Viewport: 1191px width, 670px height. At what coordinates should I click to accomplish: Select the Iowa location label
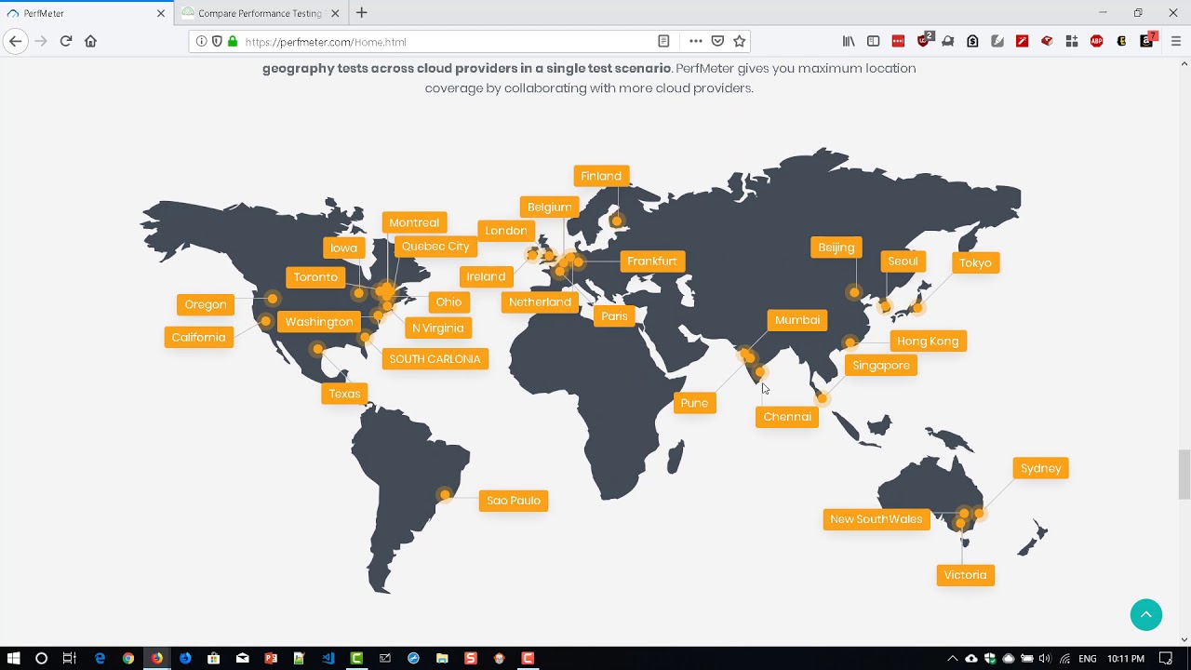coord(343,248)
